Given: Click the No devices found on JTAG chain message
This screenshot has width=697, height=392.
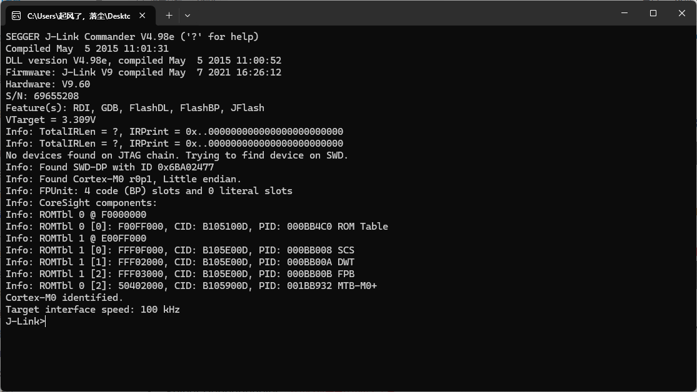Looking at the screenshot, I should 177,155.
